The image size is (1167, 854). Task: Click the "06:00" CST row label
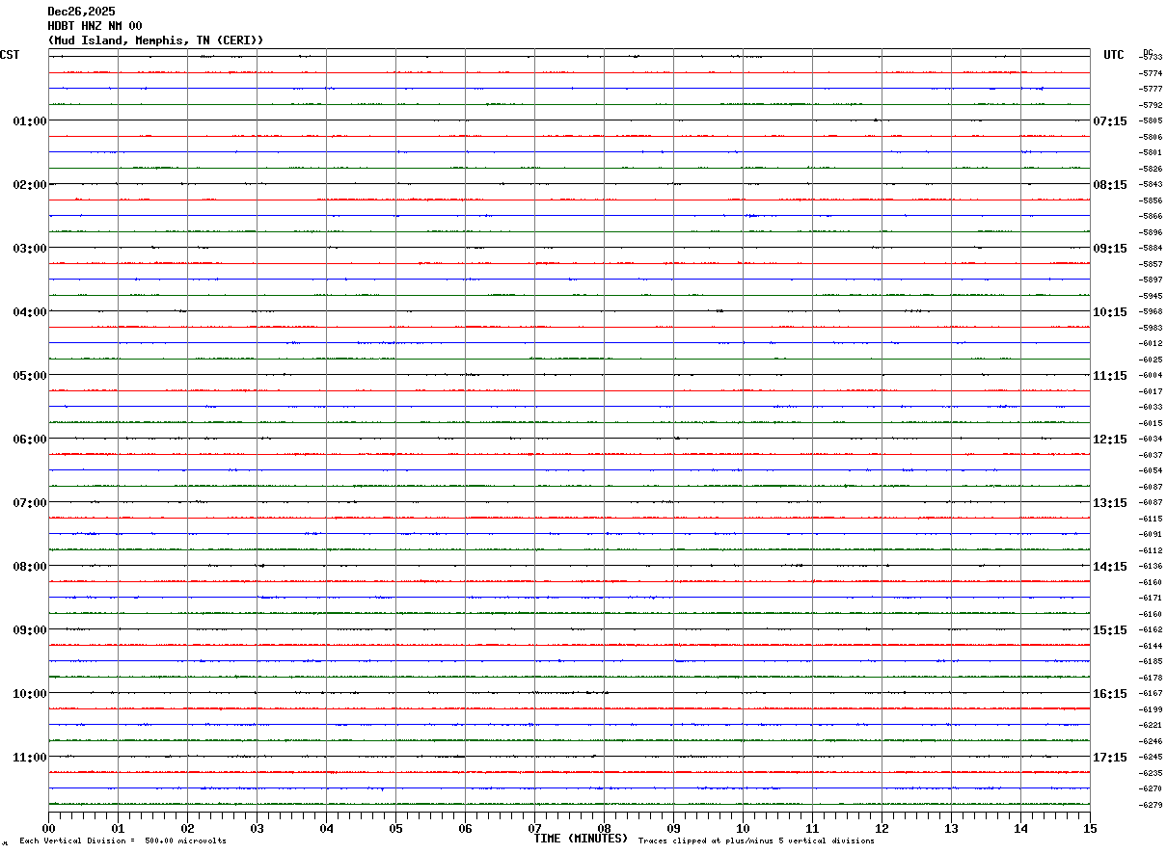pos(30,439)
